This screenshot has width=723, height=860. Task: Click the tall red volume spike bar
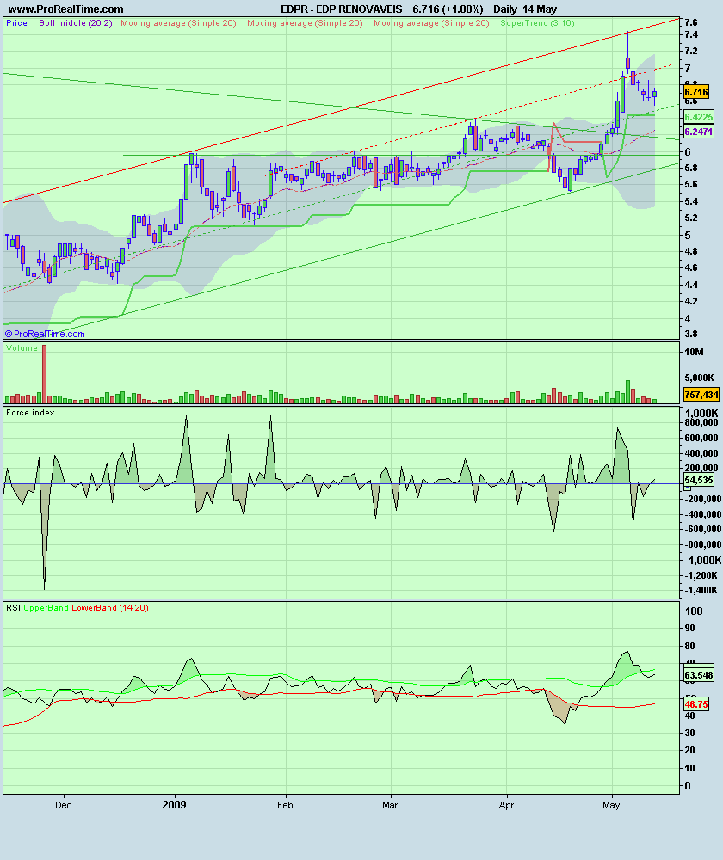[45, 374]
